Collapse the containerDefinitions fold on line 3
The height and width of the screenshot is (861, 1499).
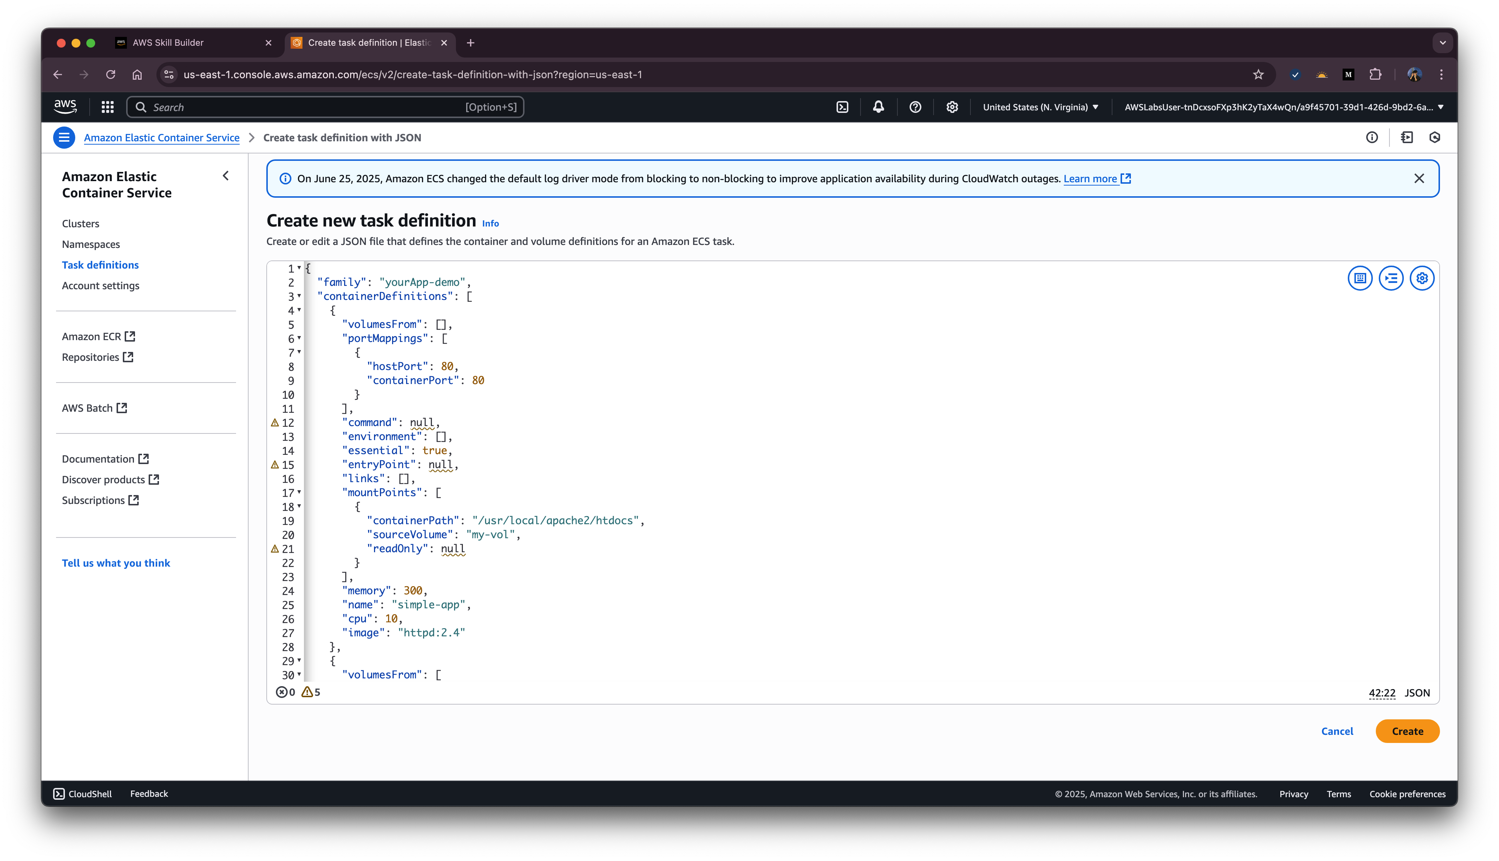pos(299,296)
